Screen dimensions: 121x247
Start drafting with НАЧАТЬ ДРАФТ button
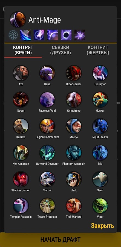pyautogui.click(x=61, y=240)
